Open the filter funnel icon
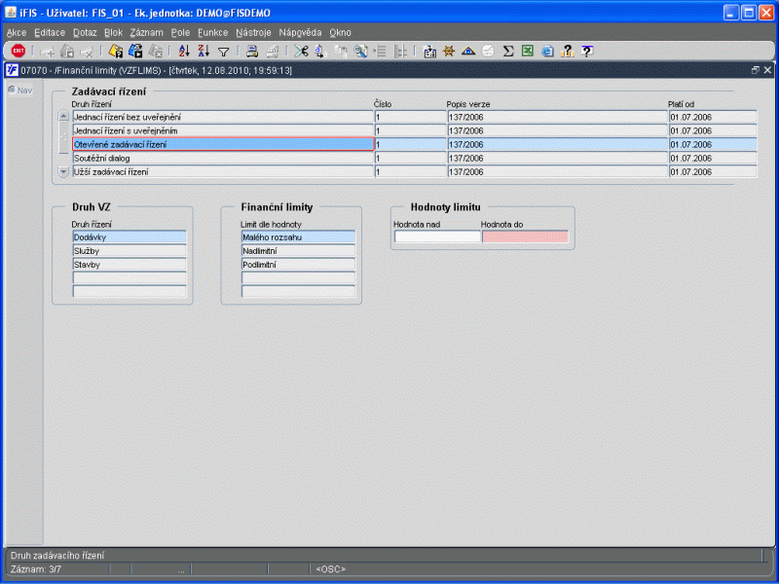This screenshot has height=584, width=779. (224, 52)
